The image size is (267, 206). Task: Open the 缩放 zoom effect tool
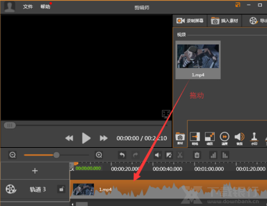click(x=210, y=138)
